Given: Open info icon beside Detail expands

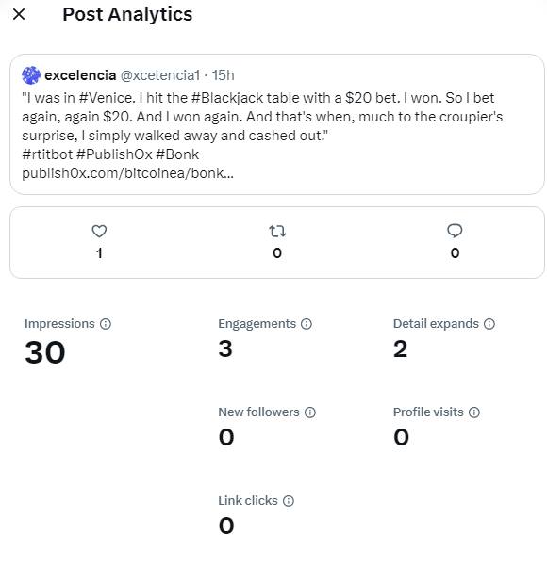Looking at the screenshot, I should pyautogui.click(x=489, y=324).
